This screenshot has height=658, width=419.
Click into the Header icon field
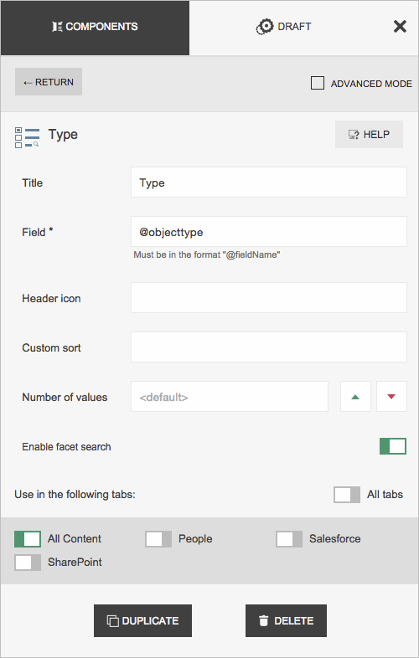point(268,297)
